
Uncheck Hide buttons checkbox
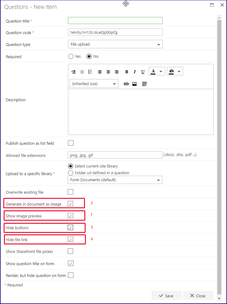click(70, 227)
